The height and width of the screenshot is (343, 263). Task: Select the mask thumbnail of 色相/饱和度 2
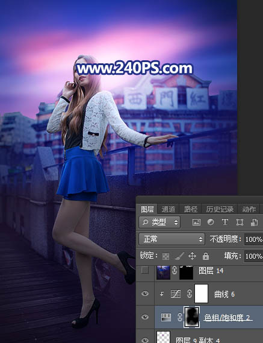[x=191, y=317]
